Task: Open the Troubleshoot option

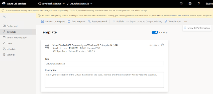Action: tap(173, 22)
